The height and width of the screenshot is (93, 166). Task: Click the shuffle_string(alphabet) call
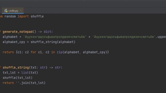pos(53,42)
